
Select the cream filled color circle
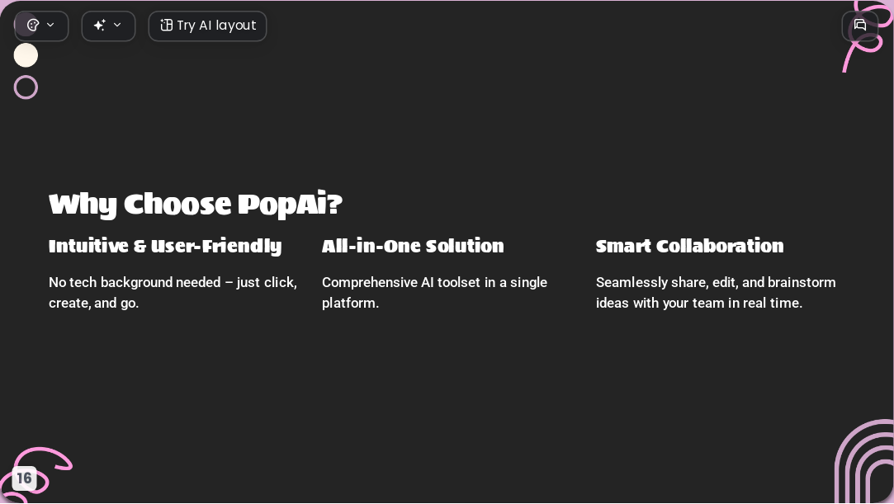point(26,55)
